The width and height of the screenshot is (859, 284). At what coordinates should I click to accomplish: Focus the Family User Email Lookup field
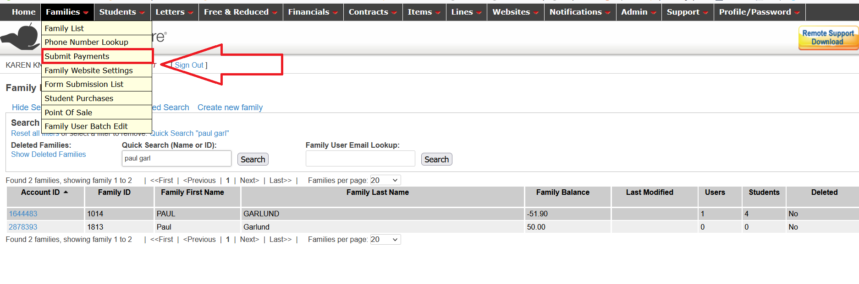[360, 159]
